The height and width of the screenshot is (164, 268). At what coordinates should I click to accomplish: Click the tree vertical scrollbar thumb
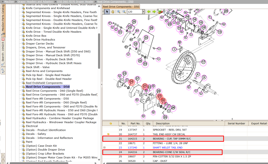[x=99, y=51]
